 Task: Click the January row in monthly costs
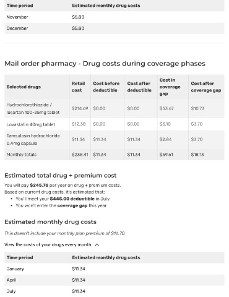click(114, 269)
